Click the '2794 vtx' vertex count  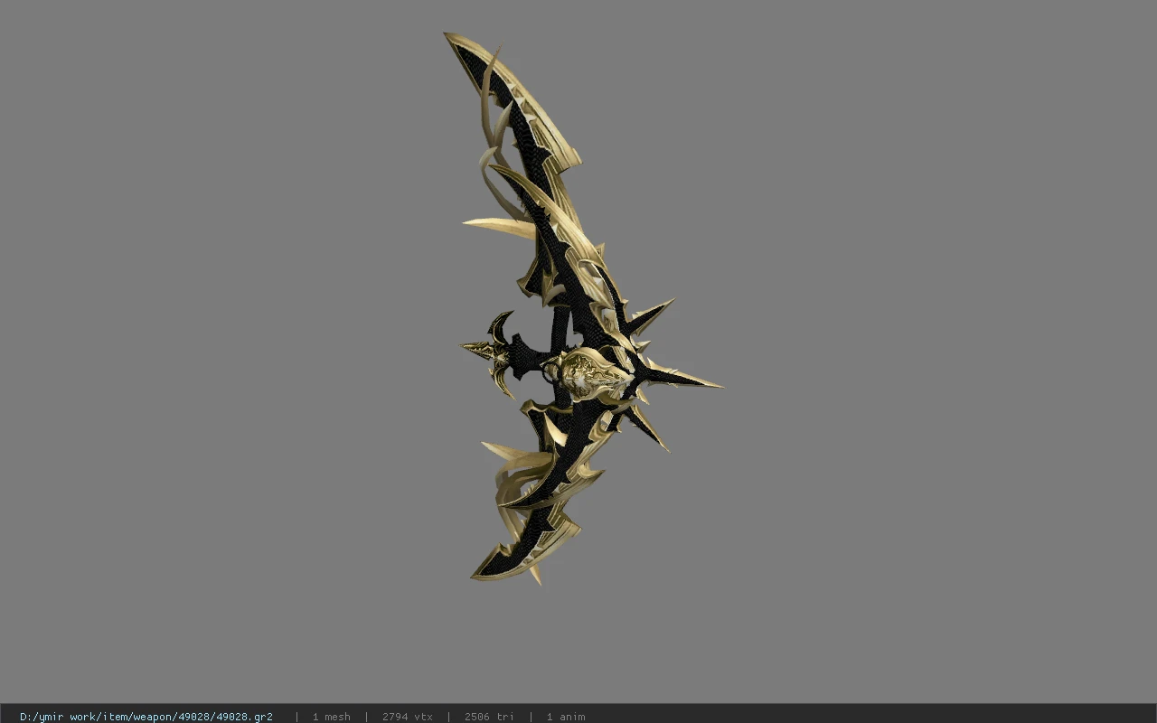[x=408, y=717]
